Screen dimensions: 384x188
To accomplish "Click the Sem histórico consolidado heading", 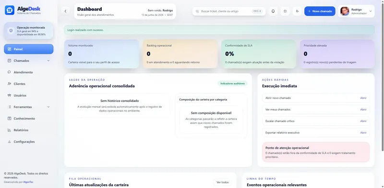I will coord(120,100).
